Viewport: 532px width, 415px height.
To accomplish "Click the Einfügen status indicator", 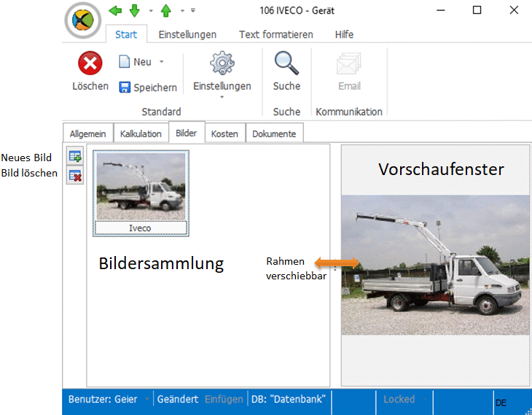I will coord(224,399).
